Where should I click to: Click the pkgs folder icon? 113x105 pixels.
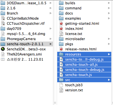[x=61, y=44]
